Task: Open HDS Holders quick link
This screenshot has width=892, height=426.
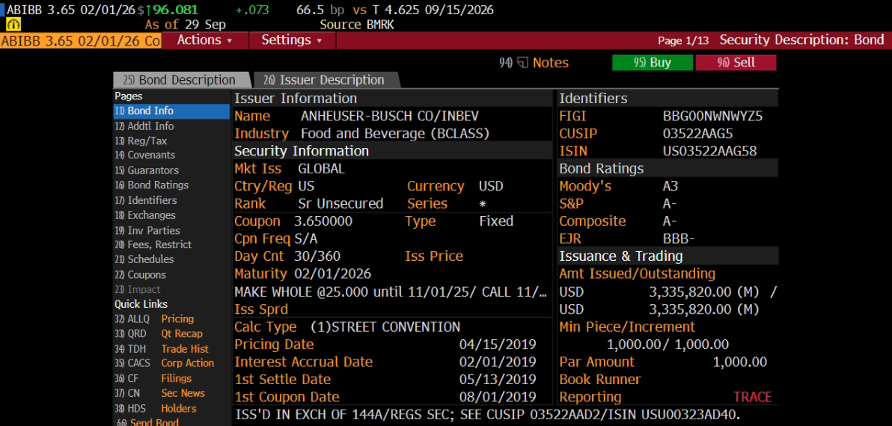Action: [x=156, y=409]
